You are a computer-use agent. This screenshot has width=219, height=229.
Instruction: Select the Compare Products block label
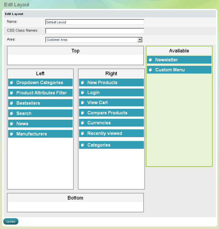pyautogui.click(x=107, y=113)
